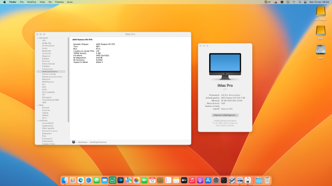The height and width of the screenshot is (186, 332).
Task: Select Bluetooth in the sidebar list
Action: pos(46,50)
